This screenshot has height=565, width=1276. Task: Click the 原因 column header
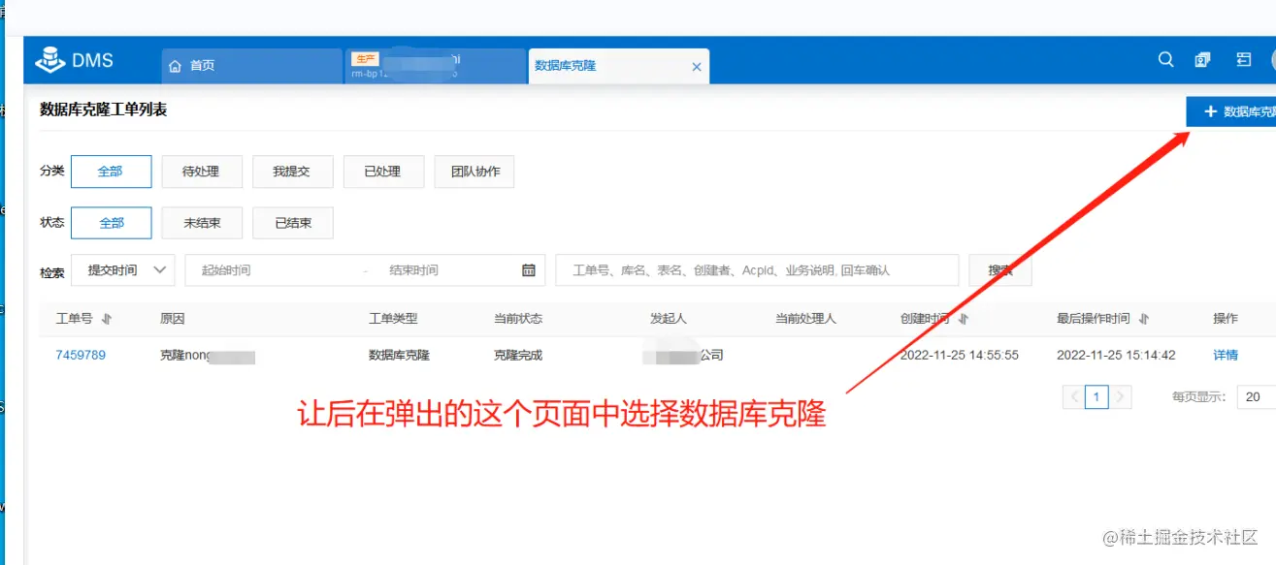coord(172,318)
